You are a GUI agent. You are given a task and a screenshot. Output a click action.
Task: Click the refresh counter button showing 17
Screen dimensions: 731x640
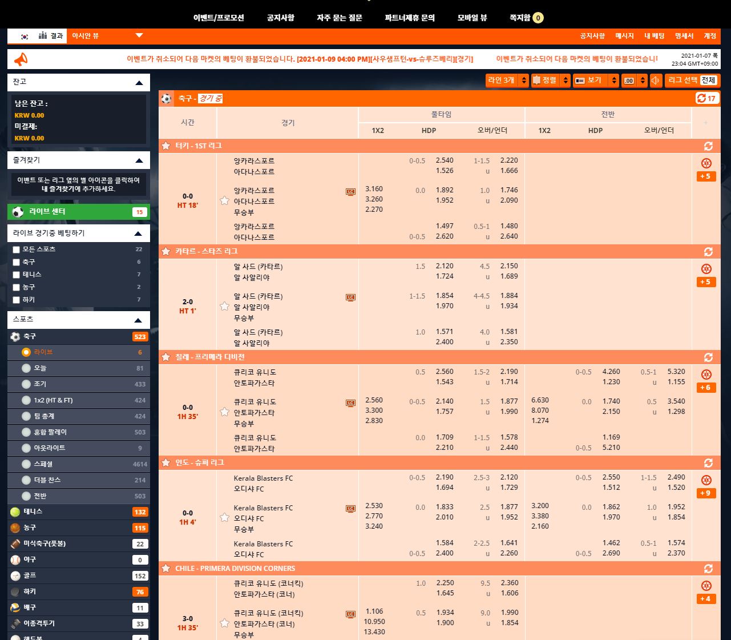[x=706, y=98]
